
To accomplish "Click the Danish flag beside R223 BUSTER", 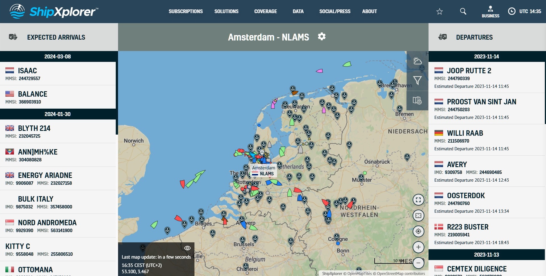I will [439, 227].
